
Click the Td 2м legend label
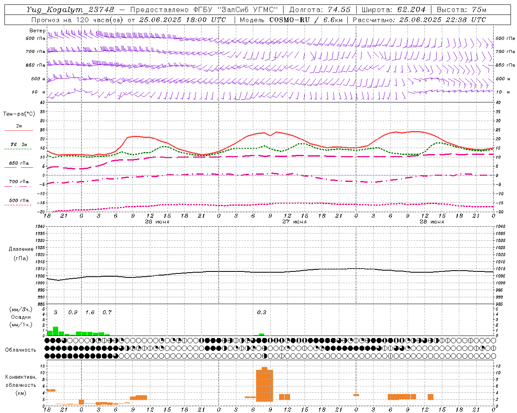coord(19,144)
